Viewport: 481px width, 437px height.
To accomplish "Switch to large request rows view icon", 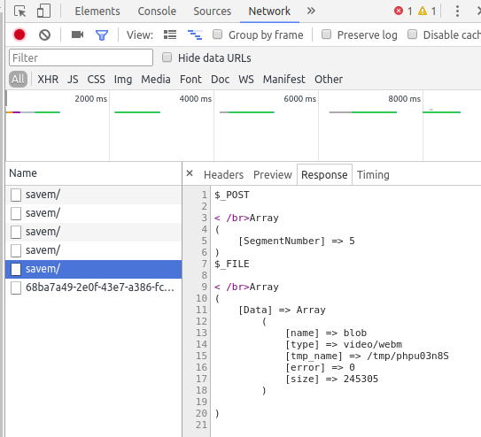I will [x=170, y=34].
